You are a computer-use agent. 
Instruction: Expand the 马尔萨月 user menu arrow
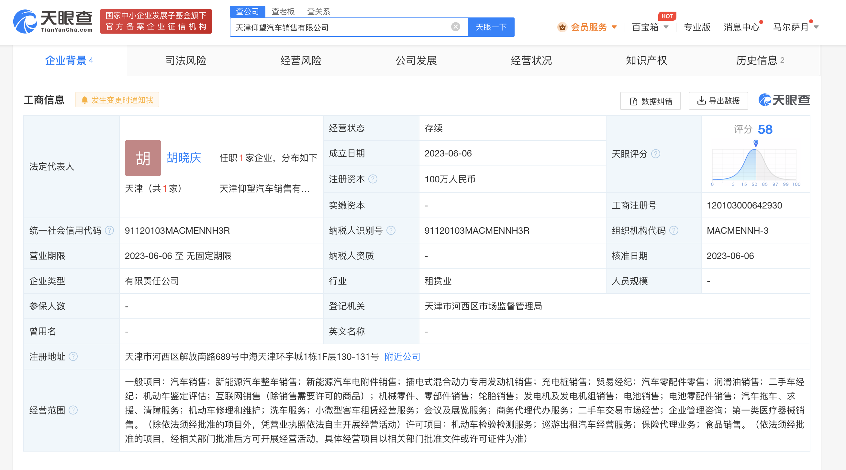816,27
